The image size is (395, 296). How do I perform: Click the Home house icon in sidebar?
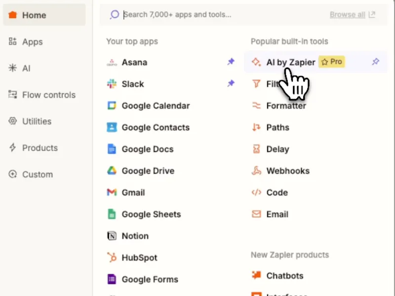pos(13,15)
